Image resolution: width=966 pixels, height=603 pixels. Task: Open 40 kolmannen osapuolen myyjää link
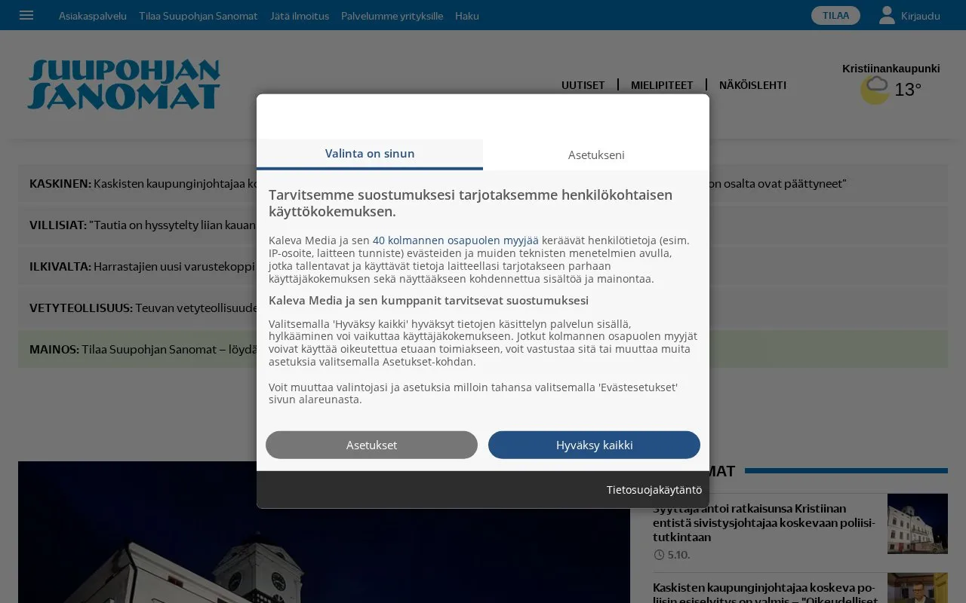456,240
